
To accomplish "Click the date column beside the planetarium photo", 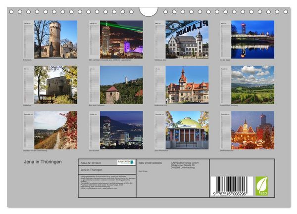I will (x=160, y=130).
